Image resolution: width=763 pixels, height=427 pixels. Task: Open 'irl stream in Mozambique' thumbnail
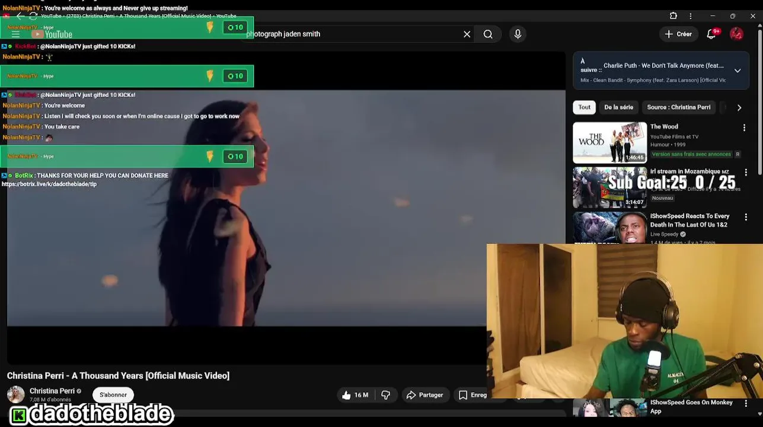609,187
